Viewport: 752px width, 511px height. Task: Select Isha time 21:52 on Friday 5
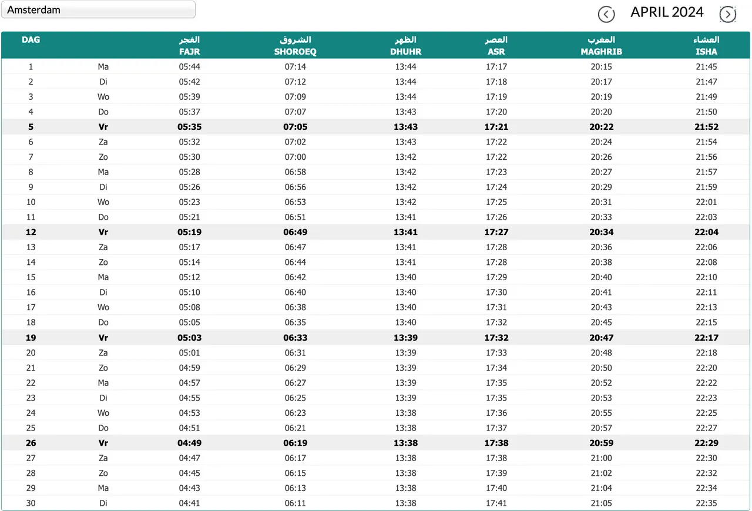point(707,127)
